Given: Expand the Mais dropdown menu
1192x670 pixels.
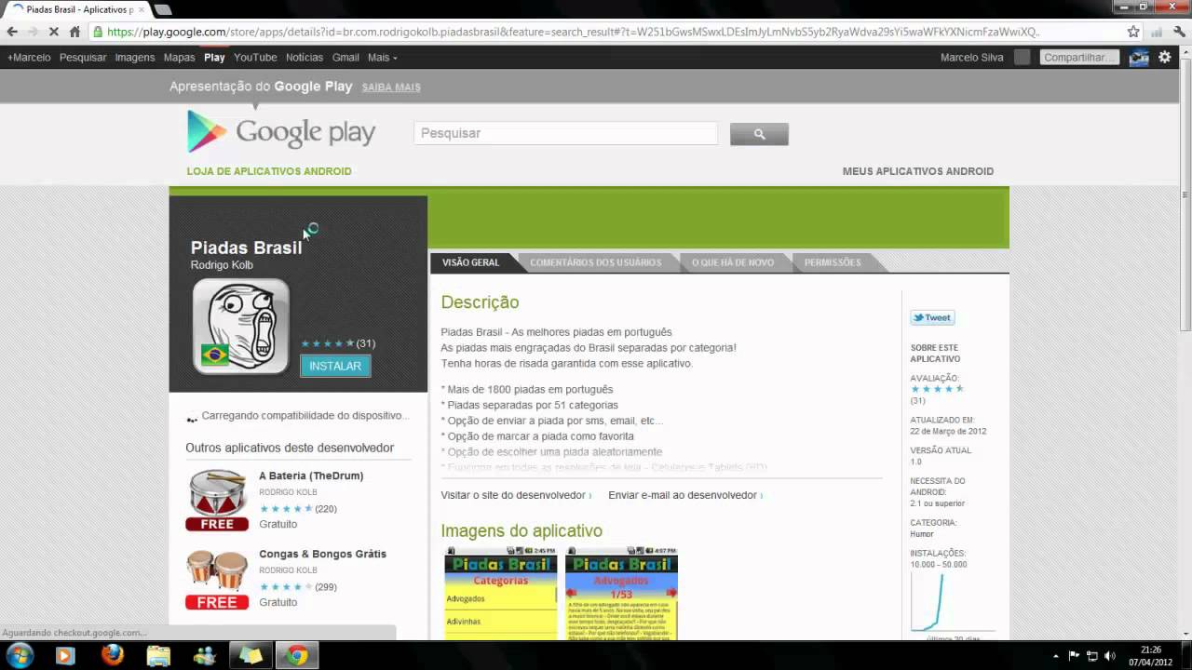Looking at the screenshot, I should [382, 57].
